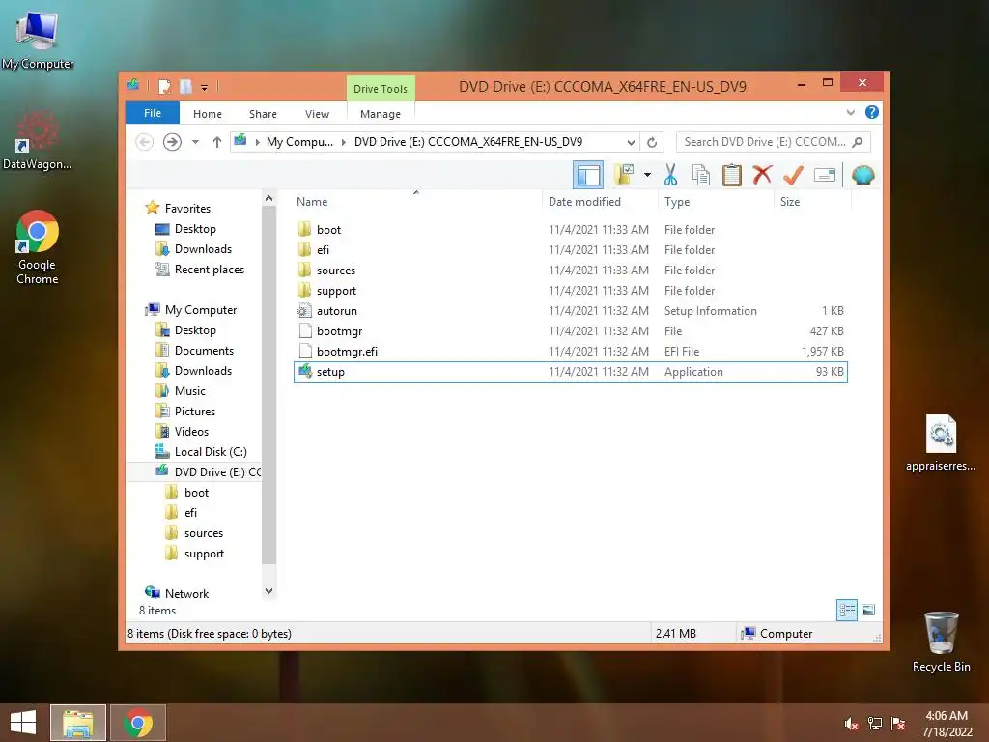
Task: Sort by the Name column header
Action: [x=416, y=201]
